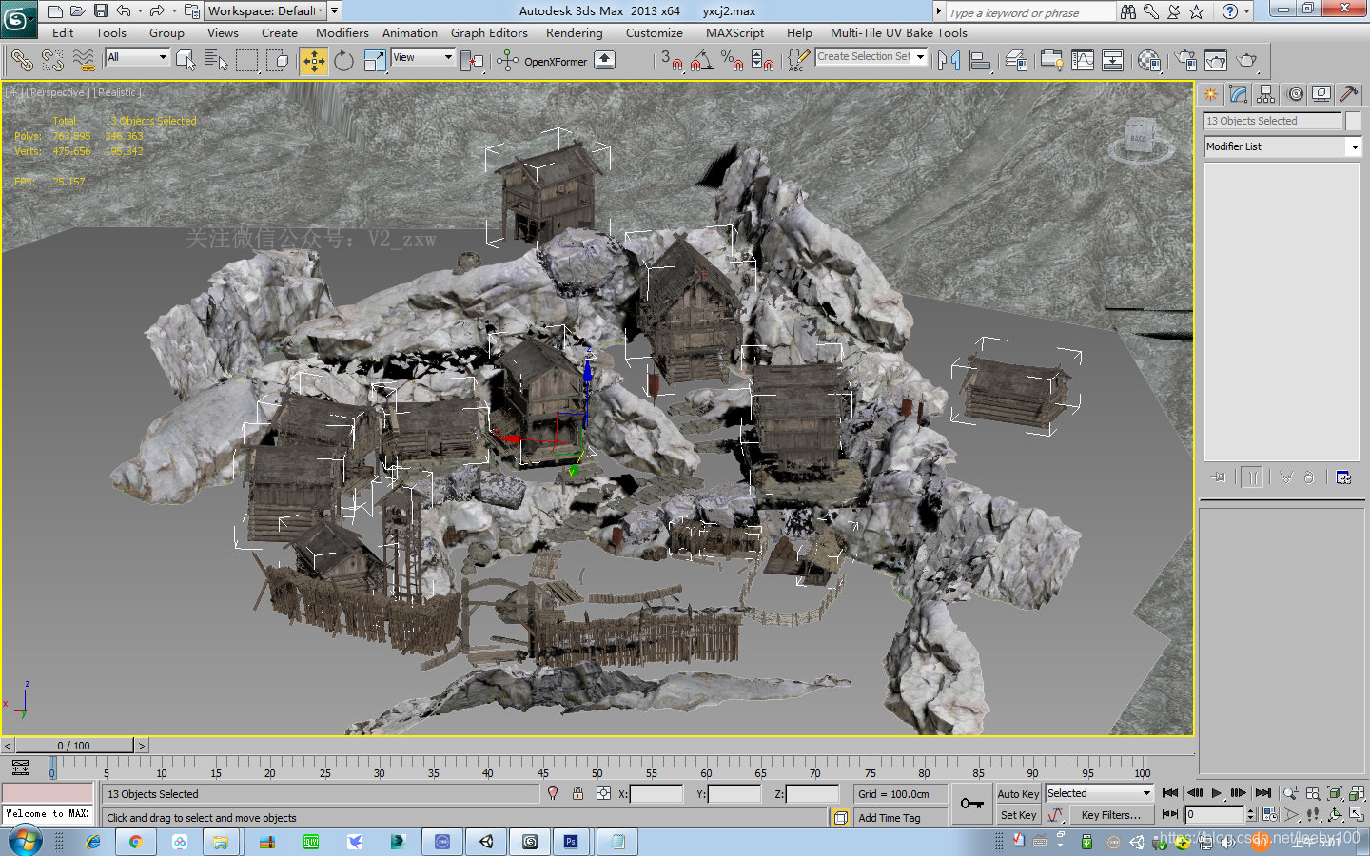Switch to the Motion command panel tab
Viewport: 1370px width, 856px height.
[x=1295, y=93]
